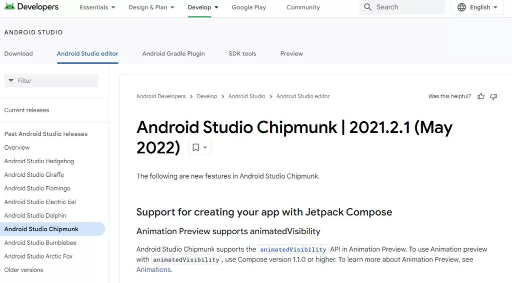Click the bookmark icon beside the title
This screenshot has height=283, width=512.
point(195,147)
